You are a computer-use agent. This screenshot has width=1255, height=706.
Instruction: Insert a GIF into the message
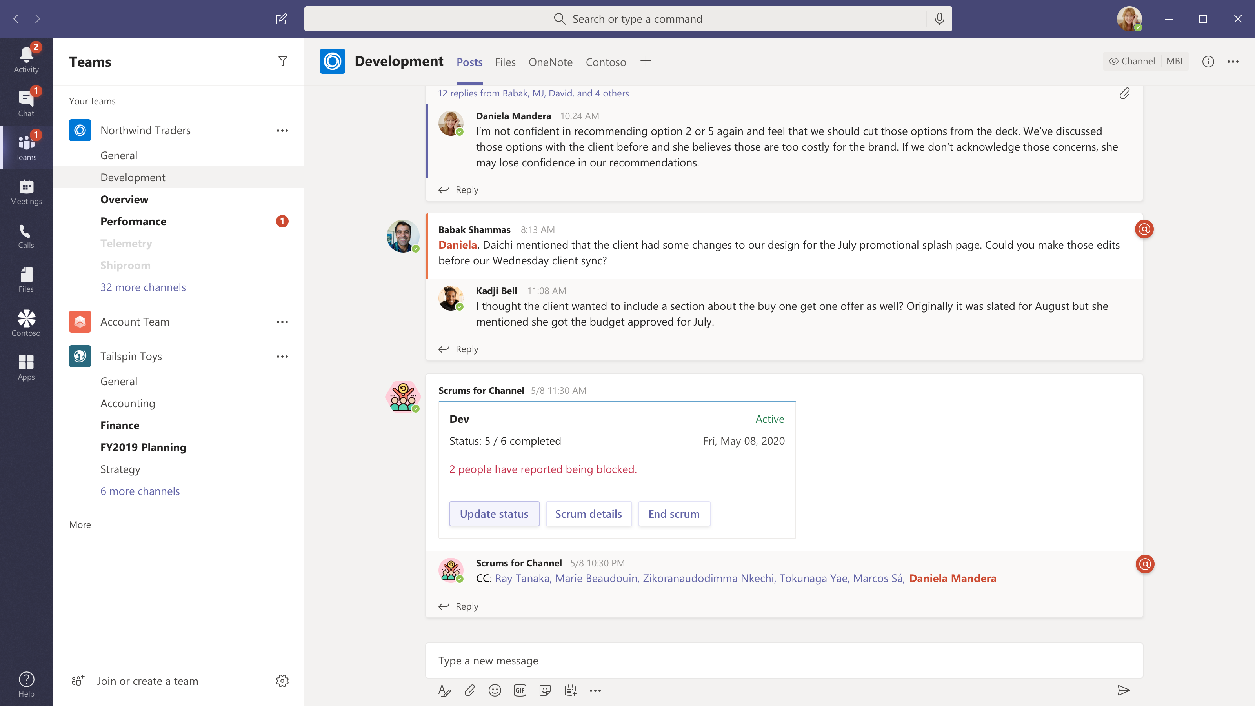point(520,690)
